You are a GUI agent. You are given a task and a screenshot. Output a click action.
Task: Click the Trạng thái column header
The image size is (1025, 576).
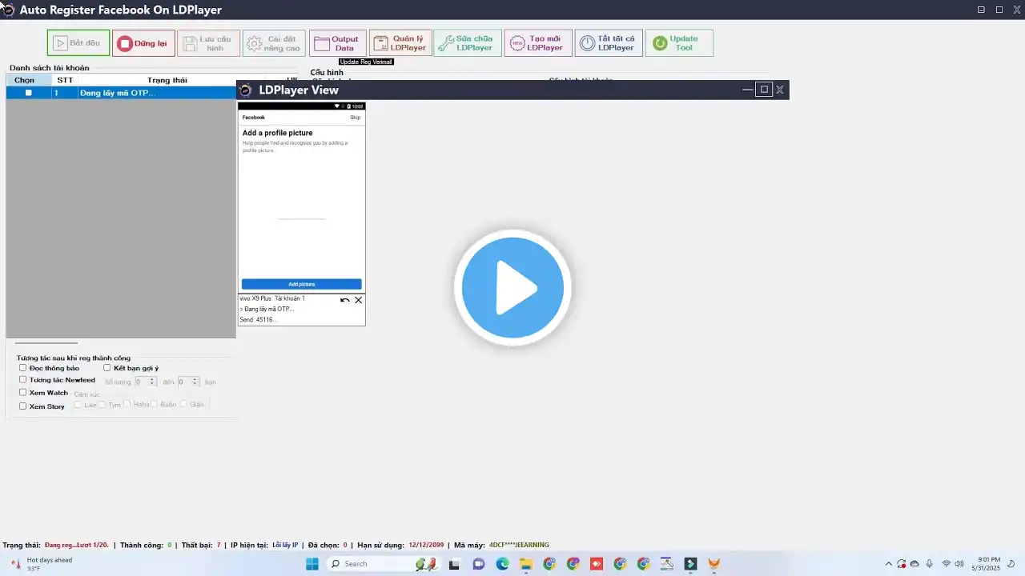[x=167, y=80]
